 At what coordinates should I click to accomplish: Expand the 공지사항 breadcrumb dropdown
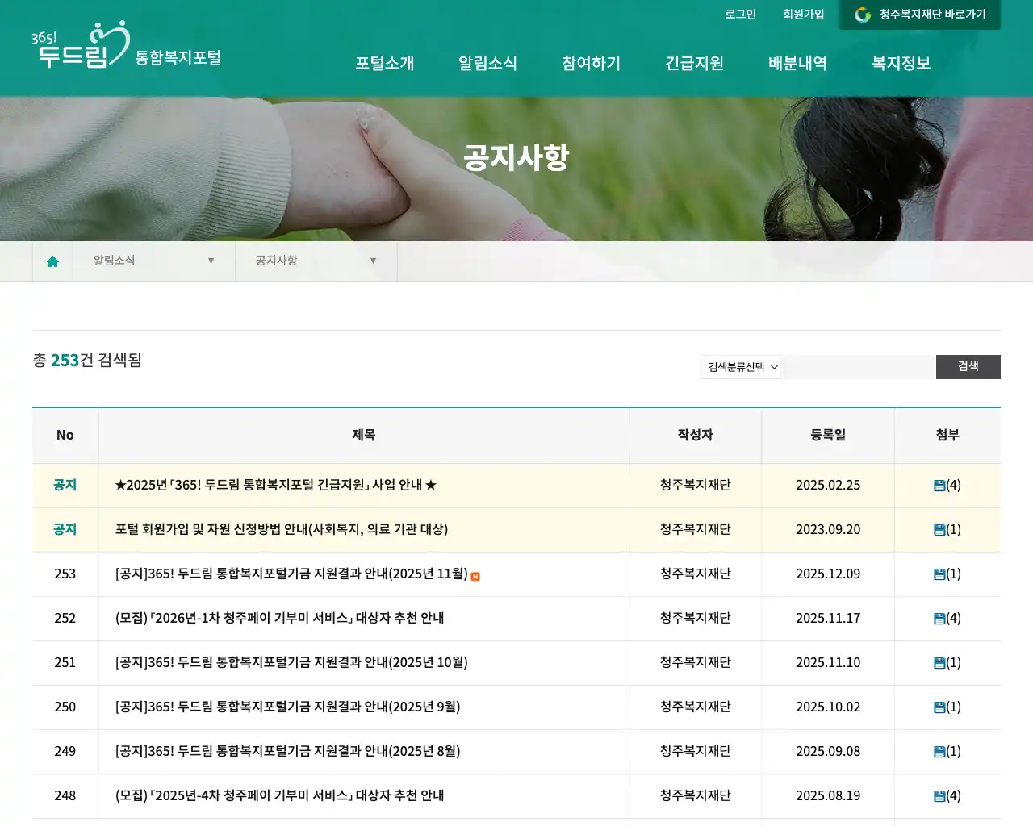click(373, 261)
